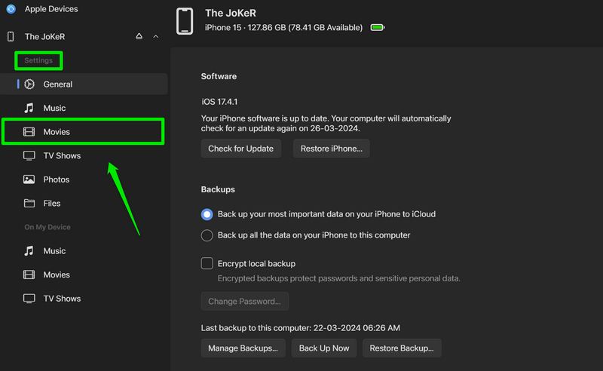The height and width of the screenshot is (371, 603).
Task: Open Music under On My Device
Action: pos(54,251)
